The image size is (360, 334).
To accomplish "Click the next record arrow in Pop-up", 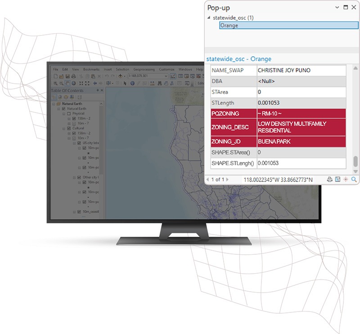I will (x=227, y=180).
